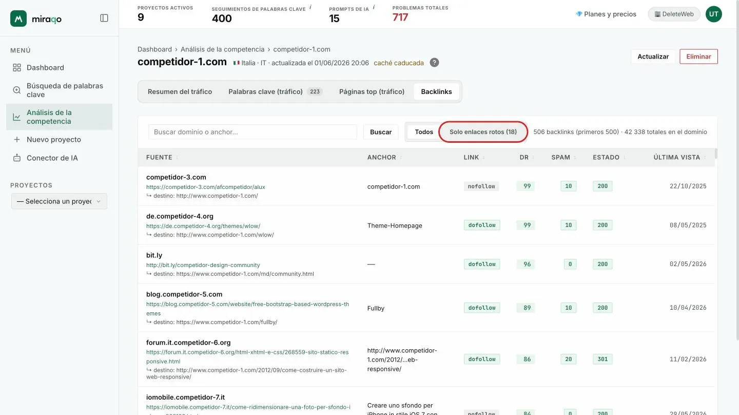Click the plus icon beside Nuevo proyecto

17,140
